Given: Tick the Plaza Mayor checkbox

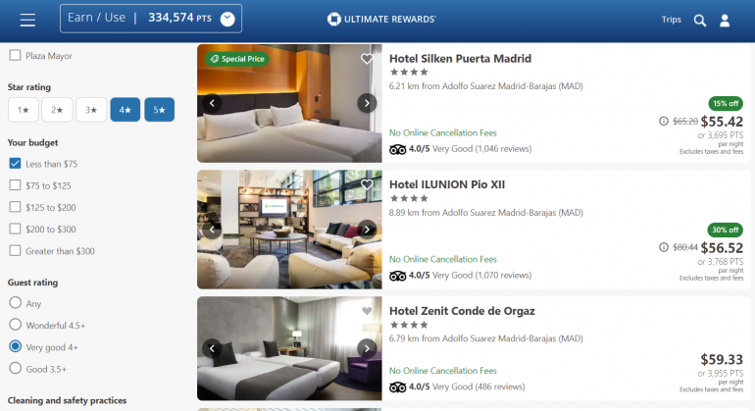Looking at the screenshot, I should [x=15, y=55].
